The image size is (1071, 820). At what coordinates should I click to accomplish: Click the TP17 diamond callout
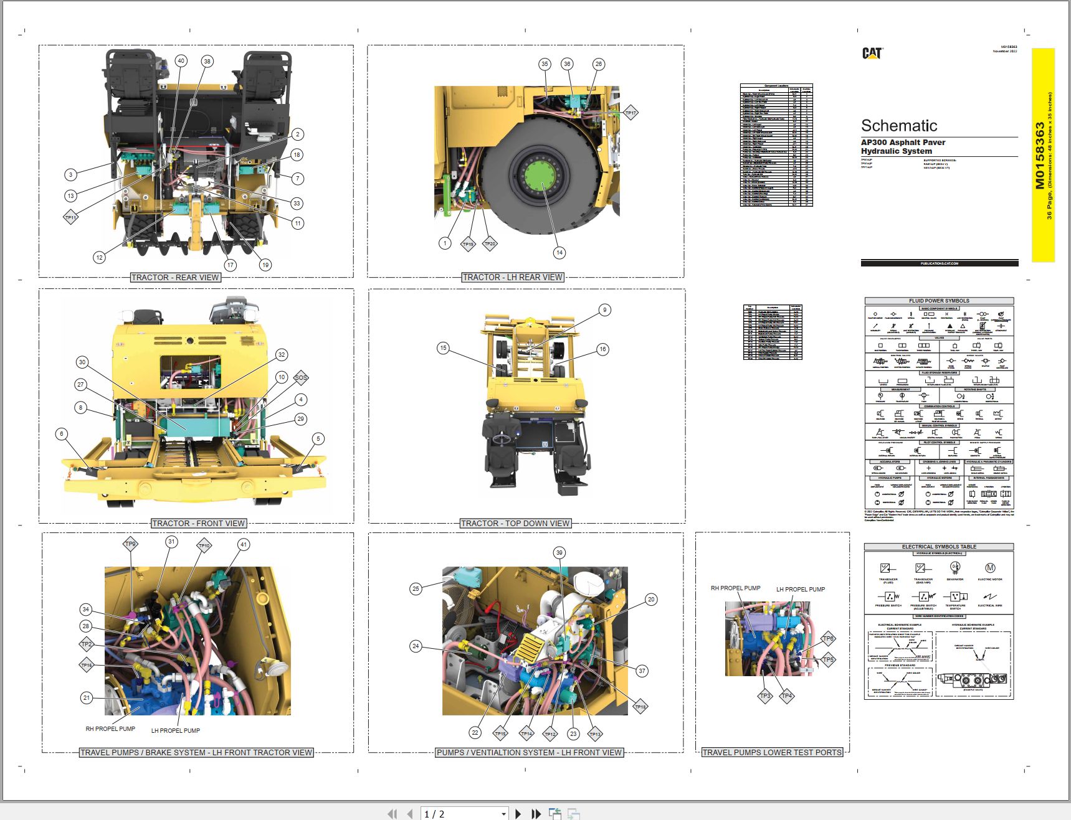click(x=631, y=113)
